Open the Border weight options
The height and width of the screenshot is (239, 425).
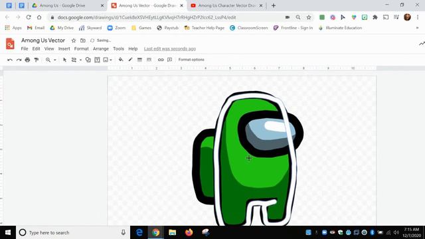pyautogui.click(x=139, y=60)
